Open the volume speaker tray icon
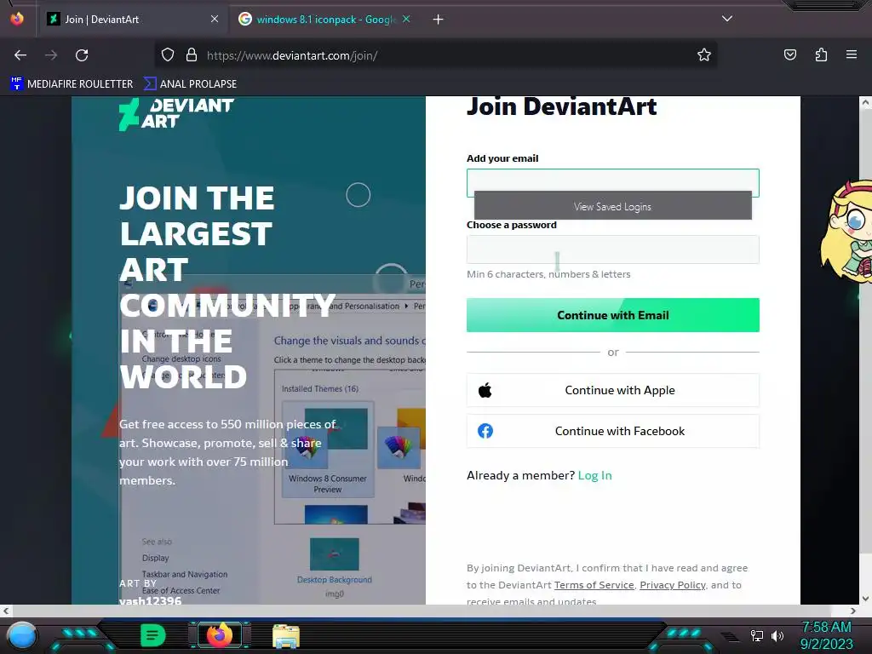872x654 pixels. (x=777, y=635)
